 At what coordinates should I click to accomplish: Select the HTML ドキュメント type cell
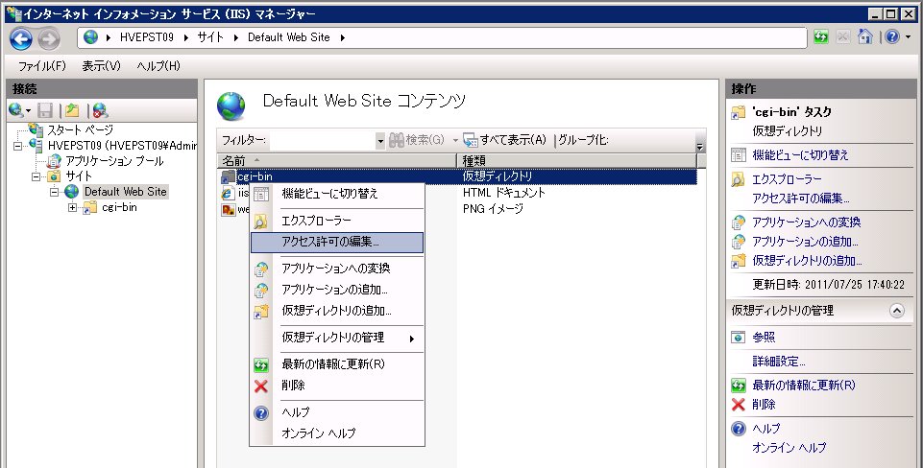pyautogui.click(x=504, y=193)
